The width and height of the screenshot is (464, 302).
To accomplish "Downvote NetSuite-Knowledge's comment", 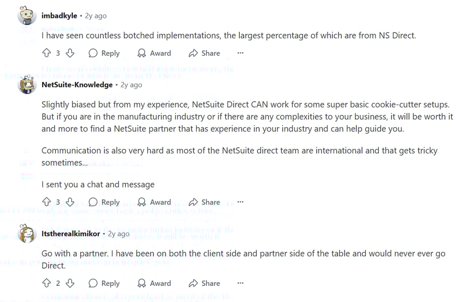I will pos(70,202).
